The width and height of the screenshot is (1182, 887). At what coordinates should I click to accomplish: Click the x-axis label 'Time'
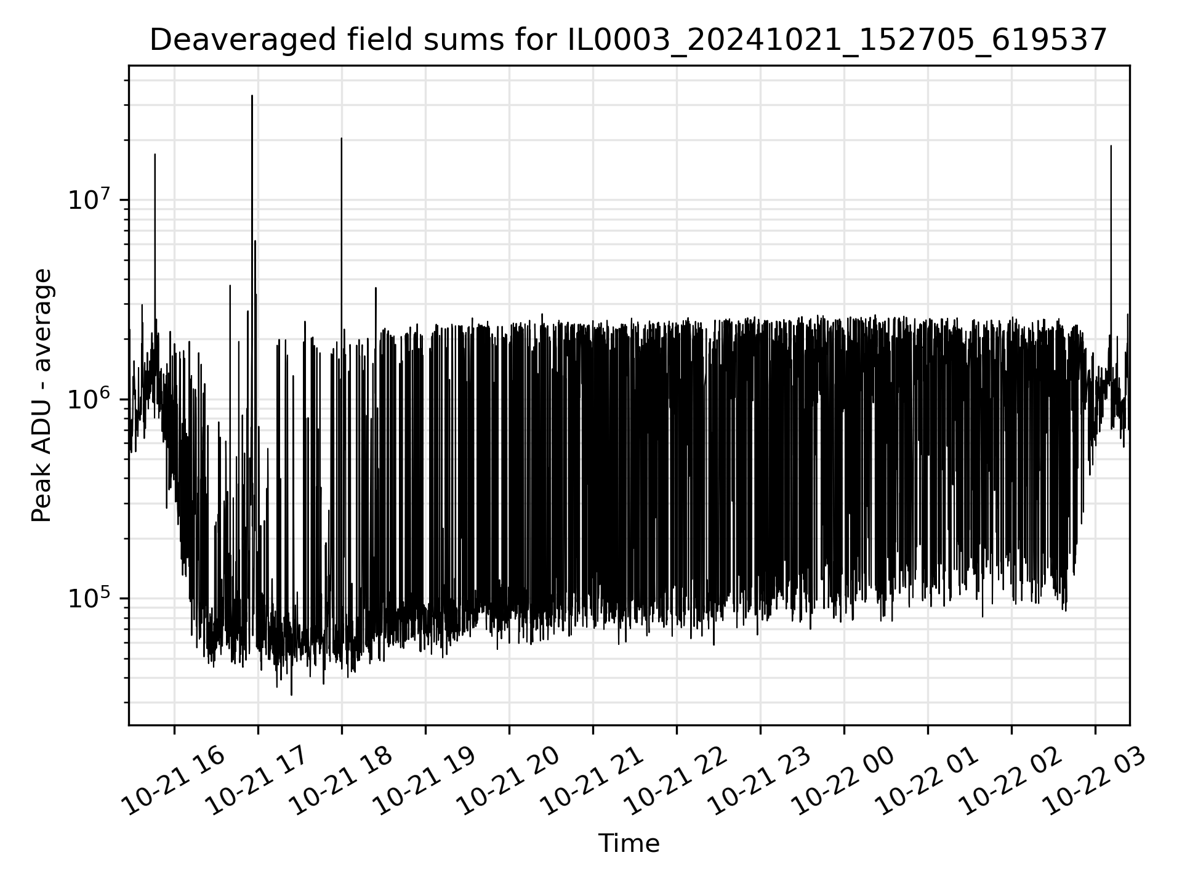tap(629, 843)
